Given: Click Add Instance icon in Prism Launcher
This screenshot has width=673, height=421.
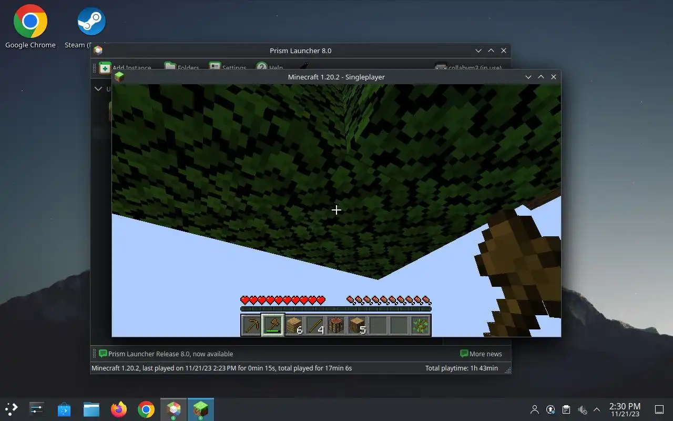Looking at the screenshot, I should click(x=105, y=67).
